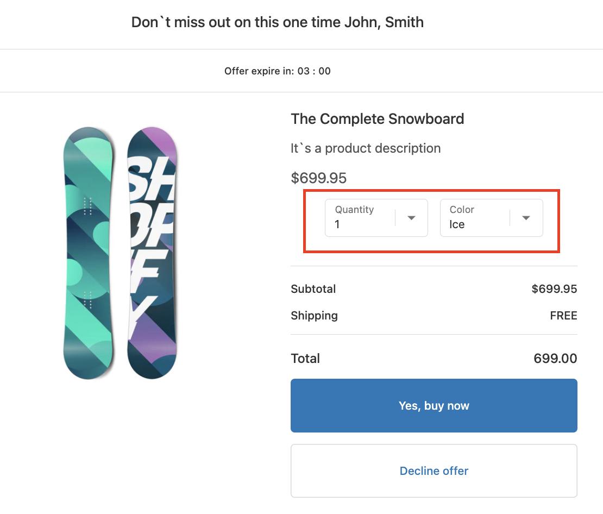Viewport: 603px width, 514px height.
Task: Click the Quantity dropdown arrow icon
Action: tap(412, 218)
